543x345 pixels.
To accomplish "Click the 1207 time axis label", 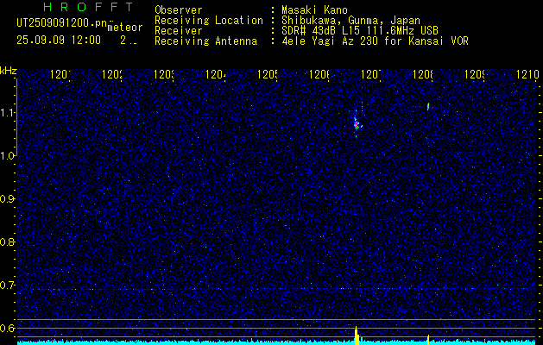I will [x=371, y=74].
